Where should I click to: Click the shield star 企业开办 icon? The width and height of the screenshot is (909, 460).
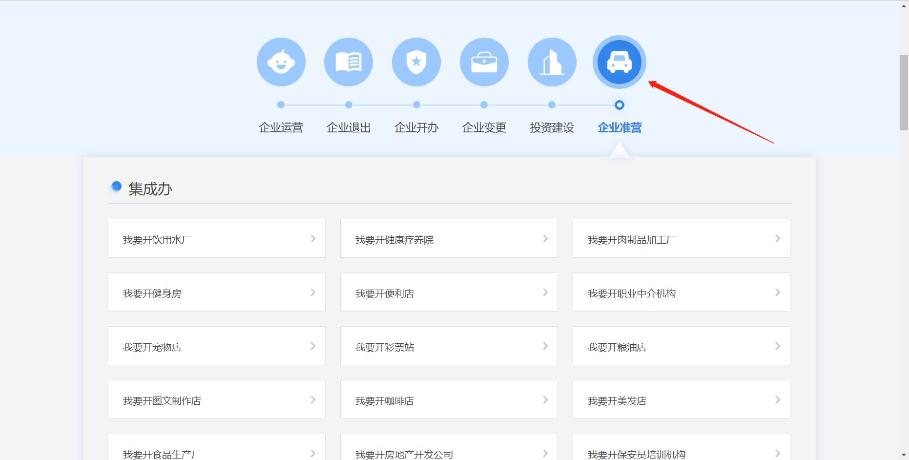(x=416, y=62)
